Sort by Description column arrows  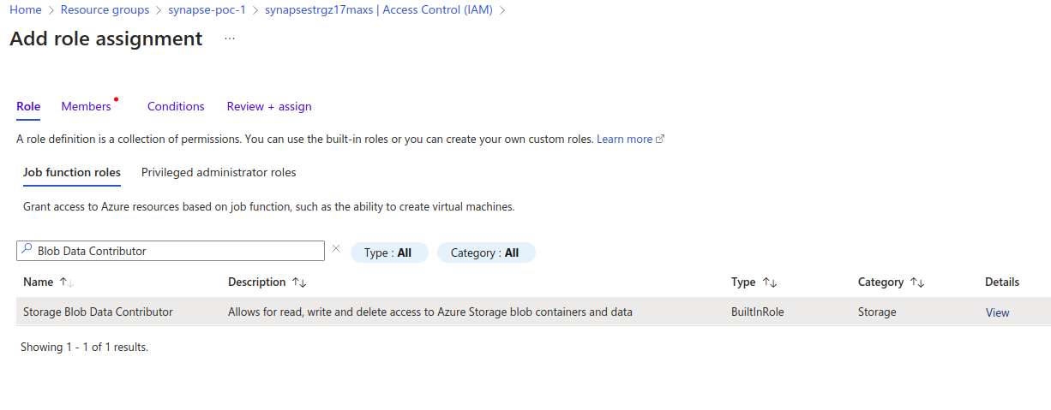(x=299, y=282)
